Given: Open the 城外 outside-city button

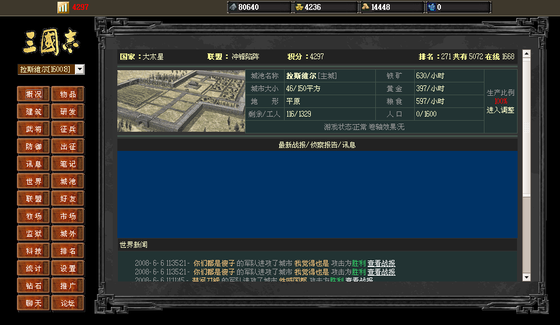Looking at the screenshot, I should coord(67,234).
